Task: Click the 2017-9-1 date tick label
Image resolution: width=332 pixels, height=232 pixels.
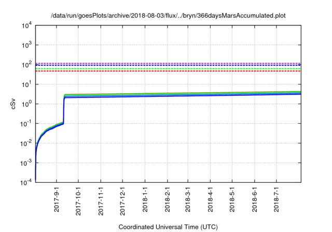Action: (57, 199)
